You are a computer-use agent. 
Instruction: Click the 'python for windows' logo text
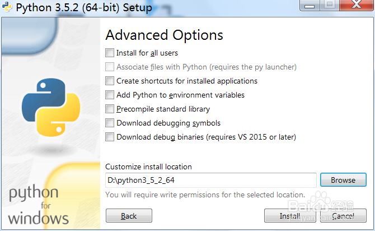coord(37,205)
